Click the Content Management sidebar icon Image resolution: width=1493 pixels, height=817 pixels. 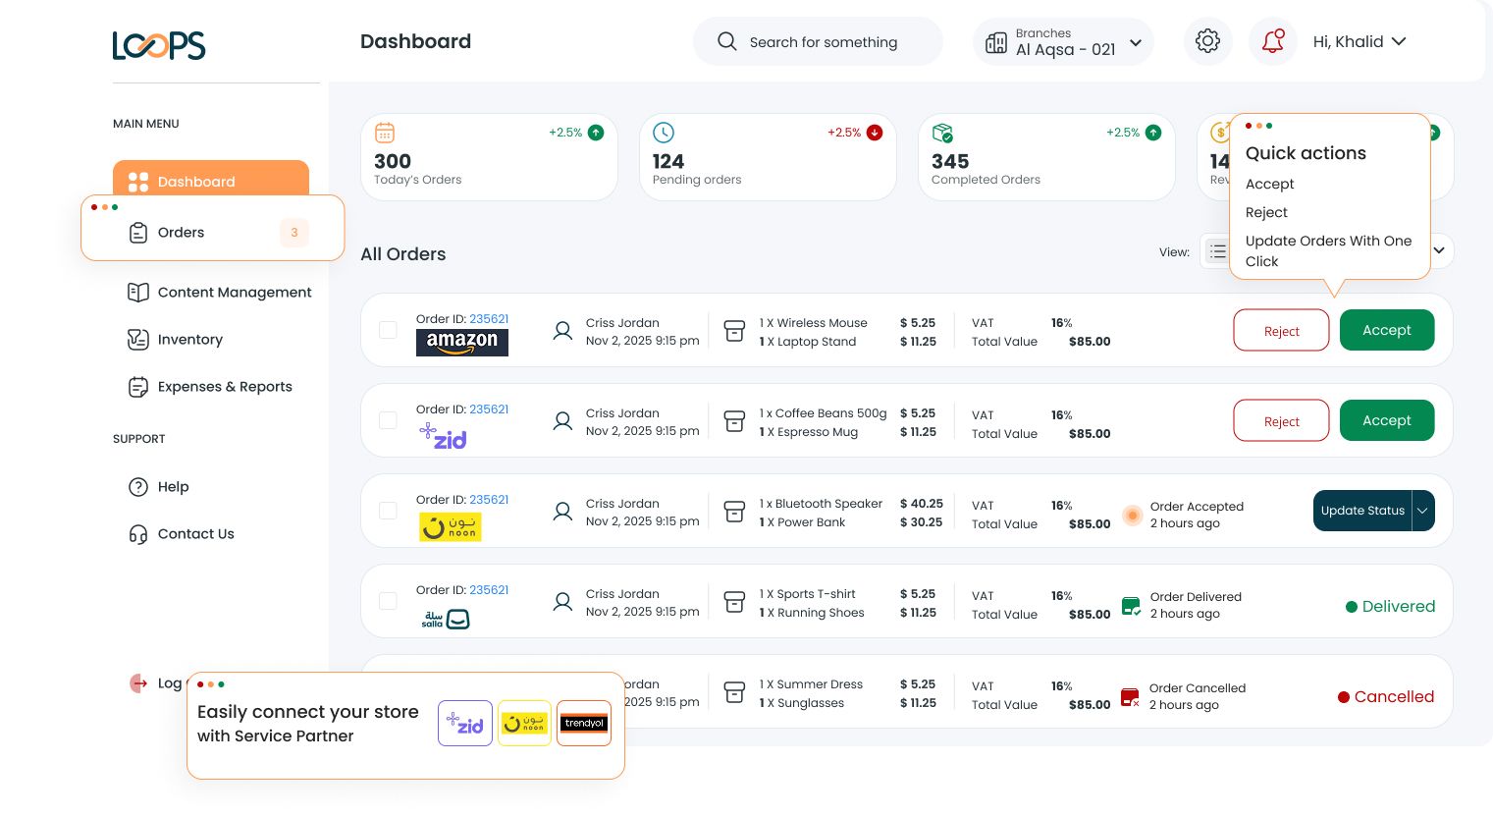pyautogui.click(x=138, y=292)
